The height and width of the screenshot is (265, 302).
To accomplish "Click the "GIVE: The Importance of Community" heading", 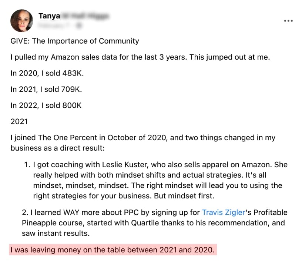I will (x=75, y=41).
